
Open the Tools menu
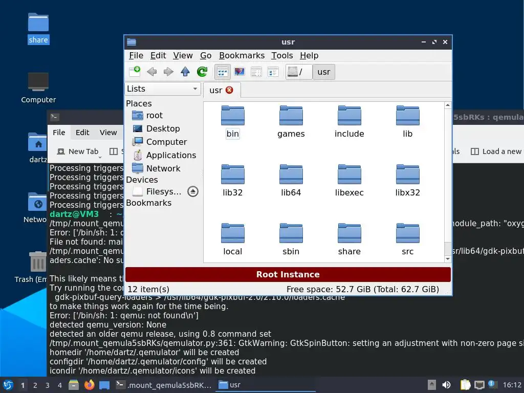tap(282, 55)
